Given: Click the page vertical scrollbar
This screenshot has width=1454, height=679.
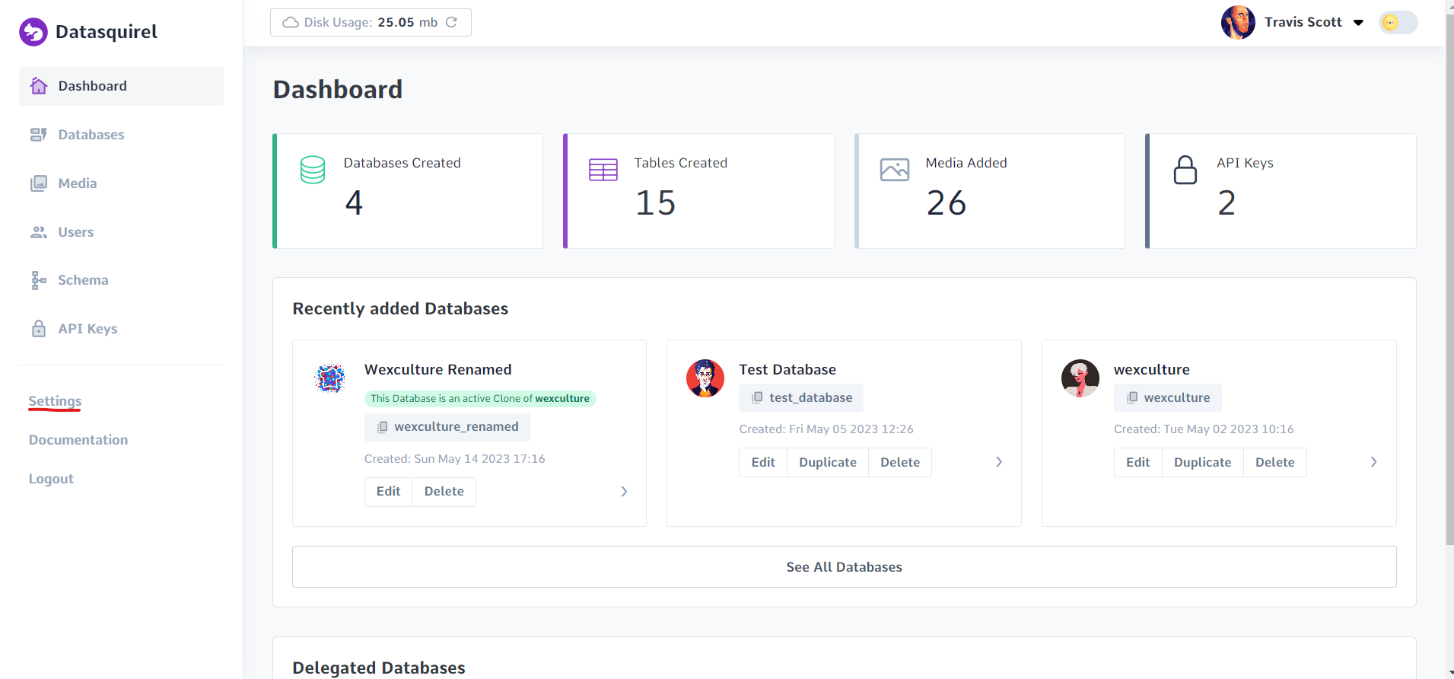Looking at the screenshot, I should point(1449,278).
